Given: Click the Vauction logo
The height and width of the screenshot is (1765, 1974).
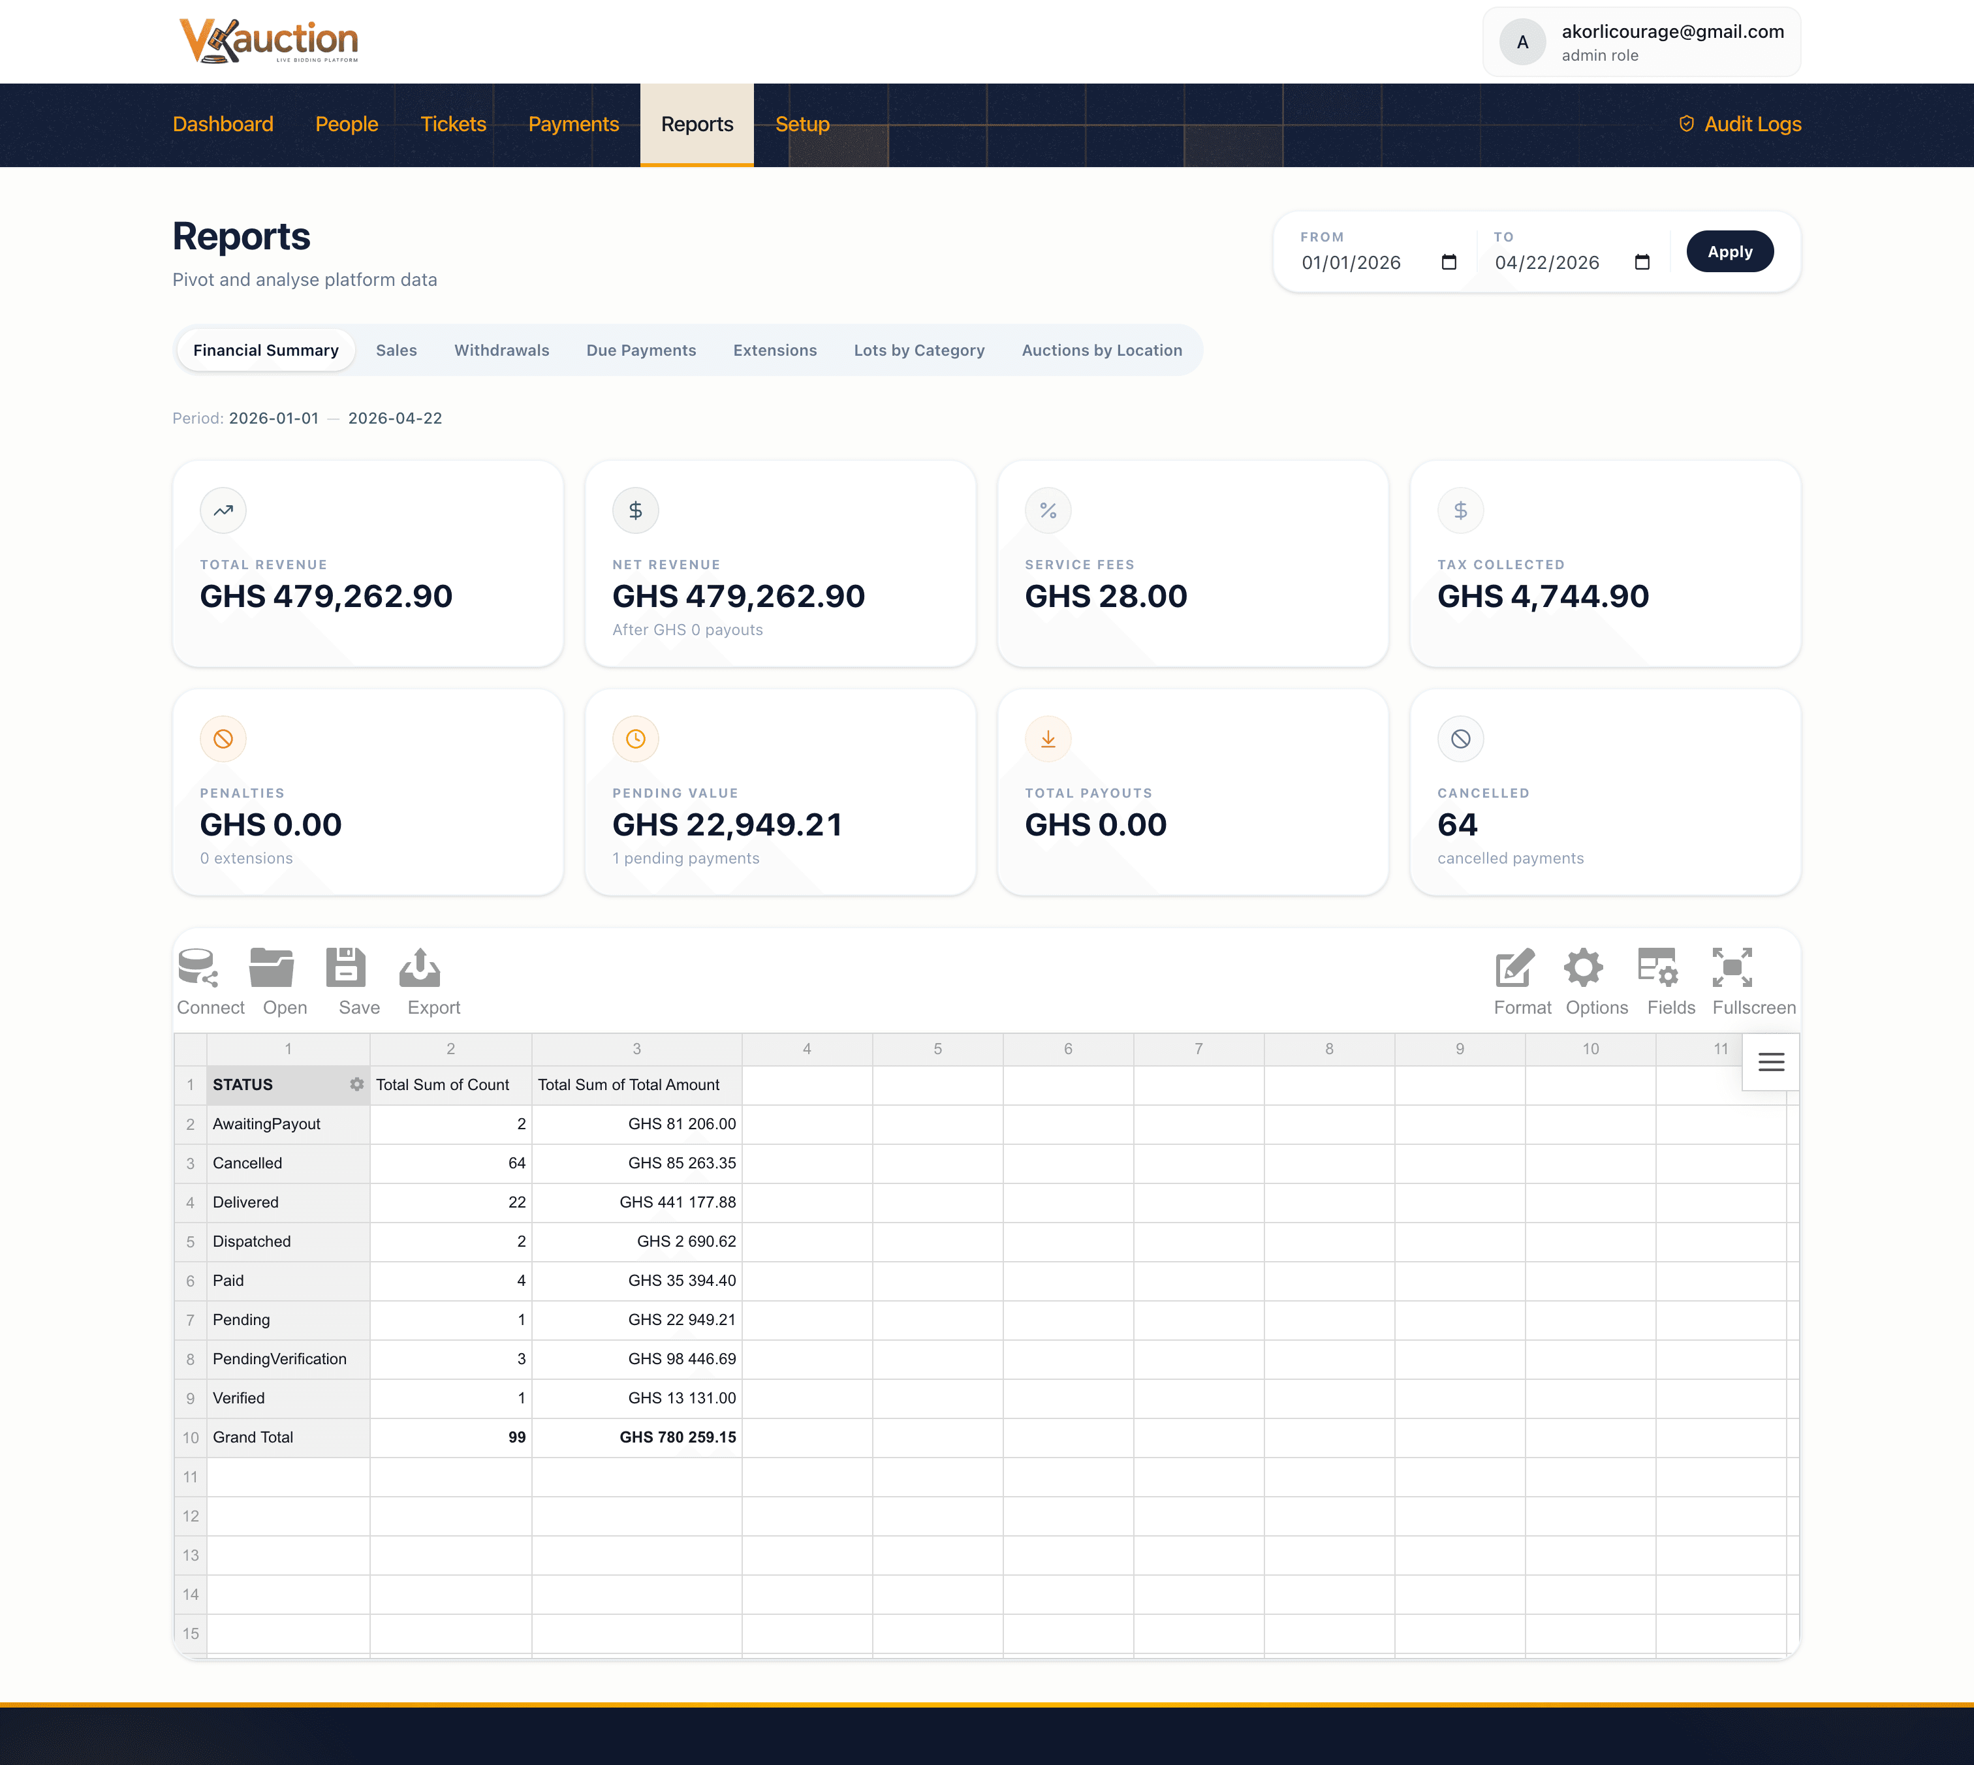Looking at the screenshot, I should pos(269,40).
